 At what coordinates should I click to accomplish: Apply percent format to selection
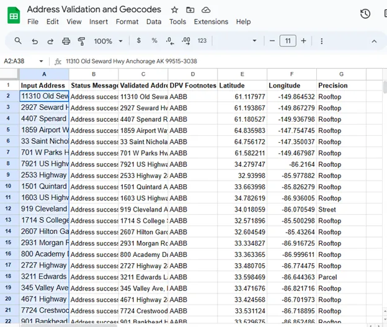coord(154,41)
